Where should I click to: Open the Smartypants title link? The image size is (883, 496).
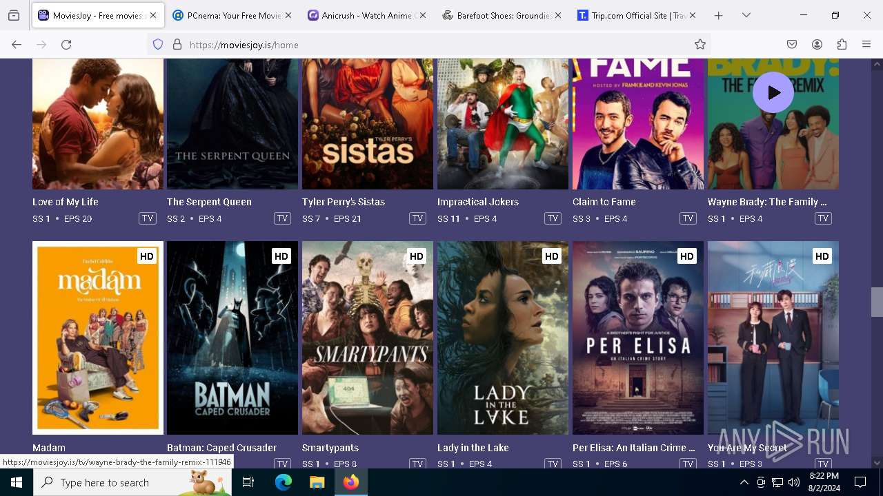[330, 448]
